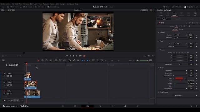Open the Effects tab in Inspector
This screenshot has height=112, width=200.
click(174, 14)
